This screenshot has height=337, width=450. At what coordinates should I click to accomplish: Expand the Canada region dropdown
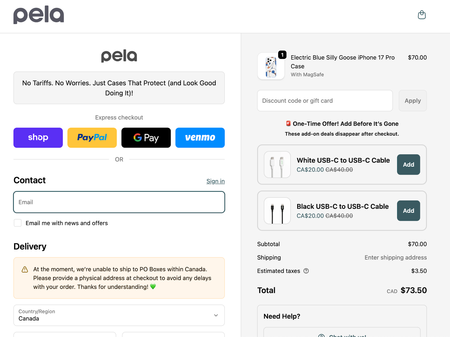(x=119, y=315)
